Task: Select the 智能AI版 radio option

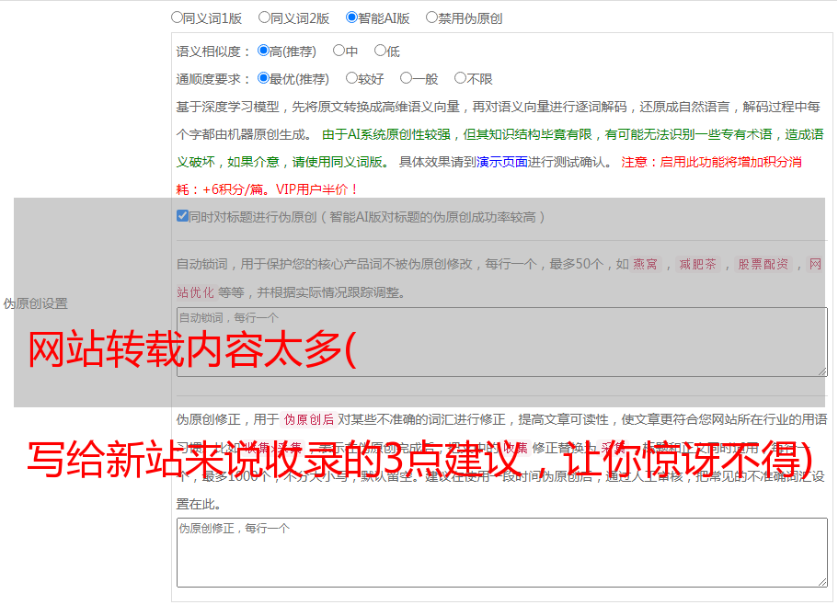Action: click(x=351, y=17)
